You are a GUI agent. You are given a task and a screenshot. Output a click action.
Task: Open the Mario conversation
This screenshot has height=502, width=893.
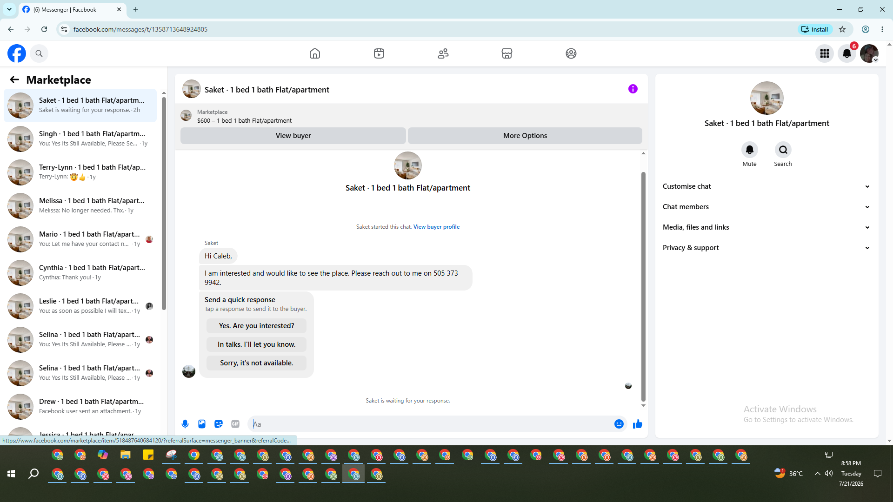click(x=80, y=239)
